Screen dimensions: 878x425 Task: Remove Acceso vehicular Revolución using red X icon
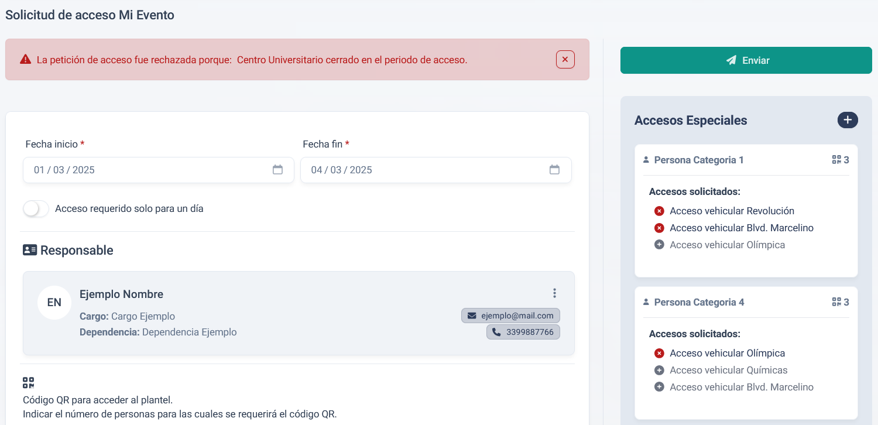click(660, 210)
